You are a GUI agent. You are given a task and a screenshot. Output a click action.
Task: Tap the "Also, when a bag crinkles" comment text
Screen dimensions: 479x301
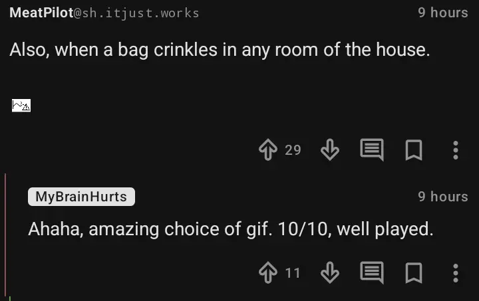pyautogui.click(x=220, y=50)
